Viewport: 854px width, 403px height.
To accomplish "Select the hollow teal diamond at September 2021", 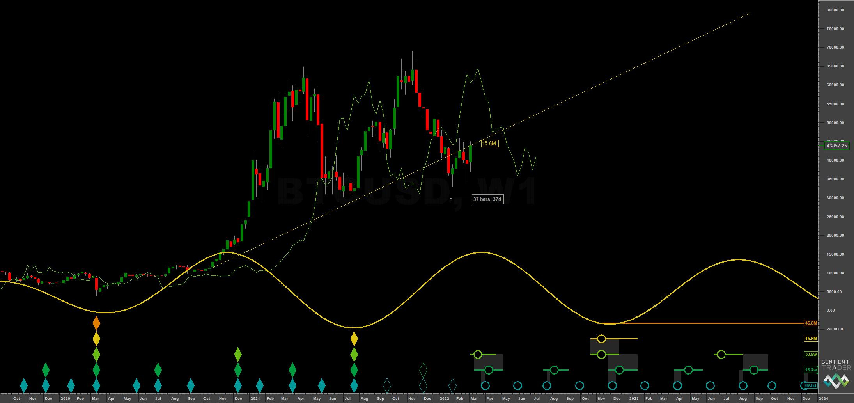I will coord(387,385).
